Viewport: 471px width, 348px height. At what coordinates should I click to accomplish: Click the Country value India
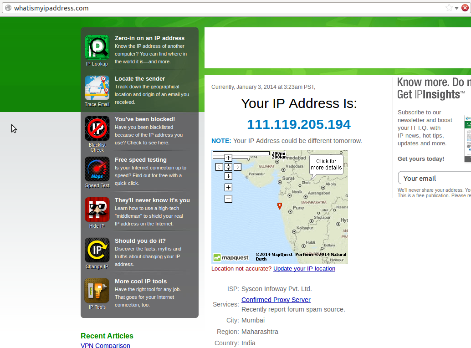248,343
